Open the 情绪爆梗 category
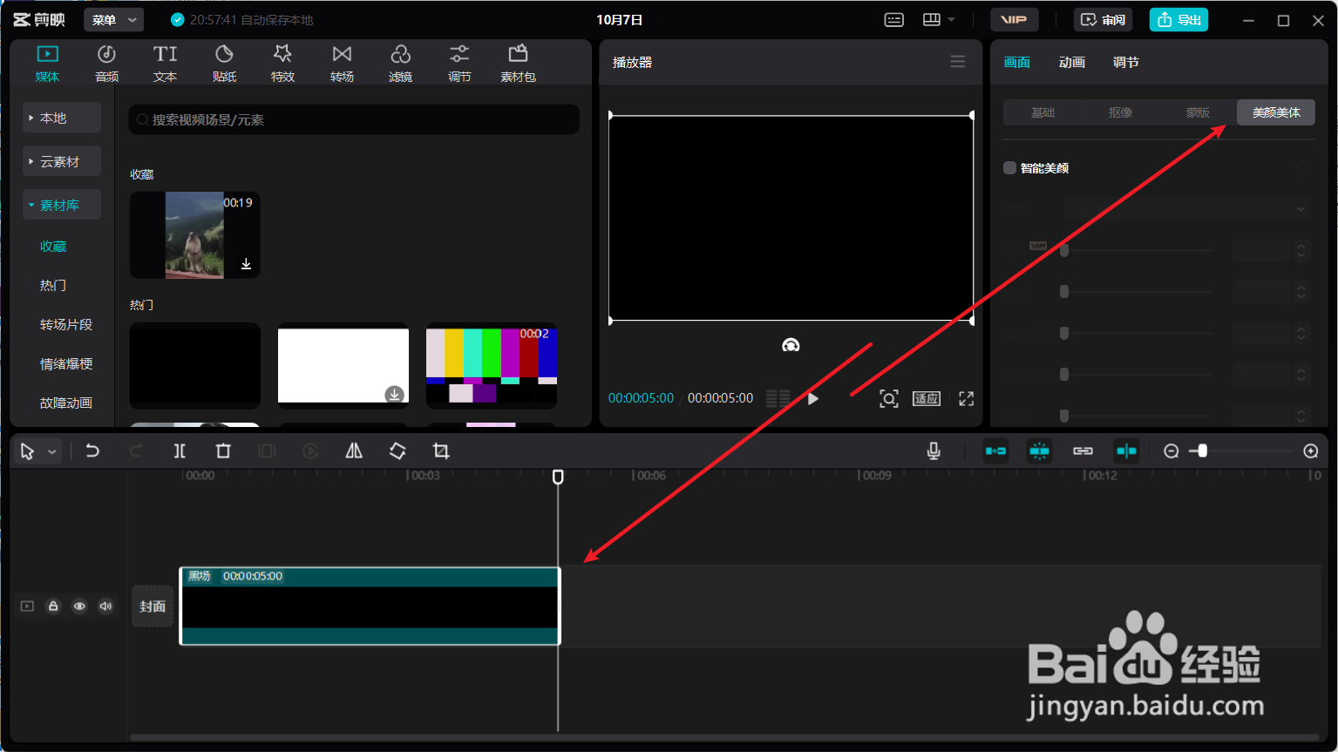The height and width of the screenshot is (752, 1338). pos(66,364)
